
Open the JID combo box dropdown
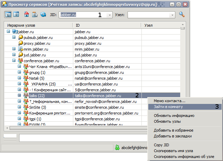tap(109, 15)
